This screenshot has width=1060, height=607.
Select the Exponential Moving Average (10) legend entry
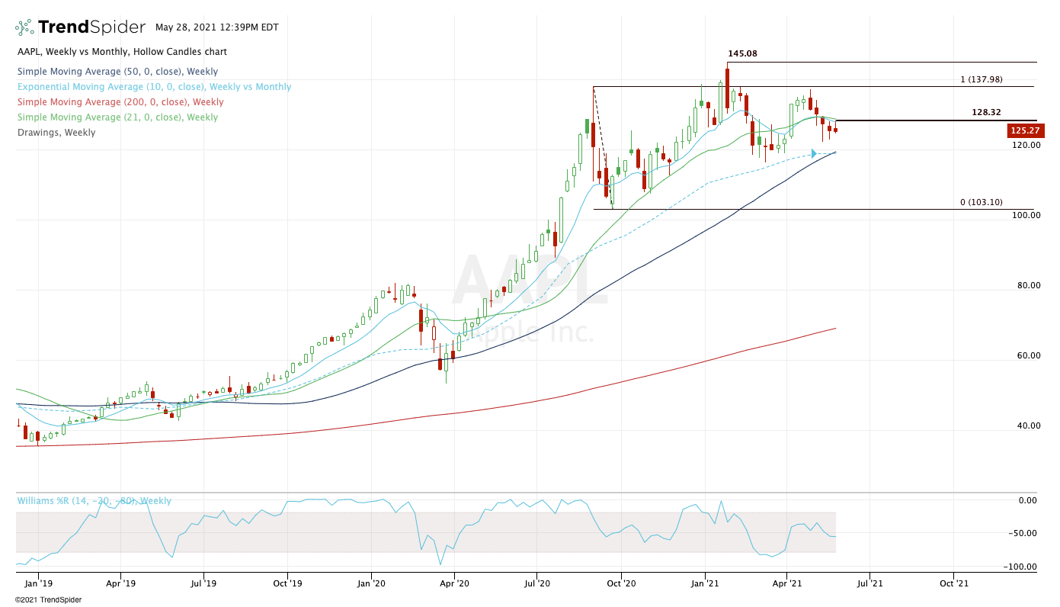(x=154, y=87)
